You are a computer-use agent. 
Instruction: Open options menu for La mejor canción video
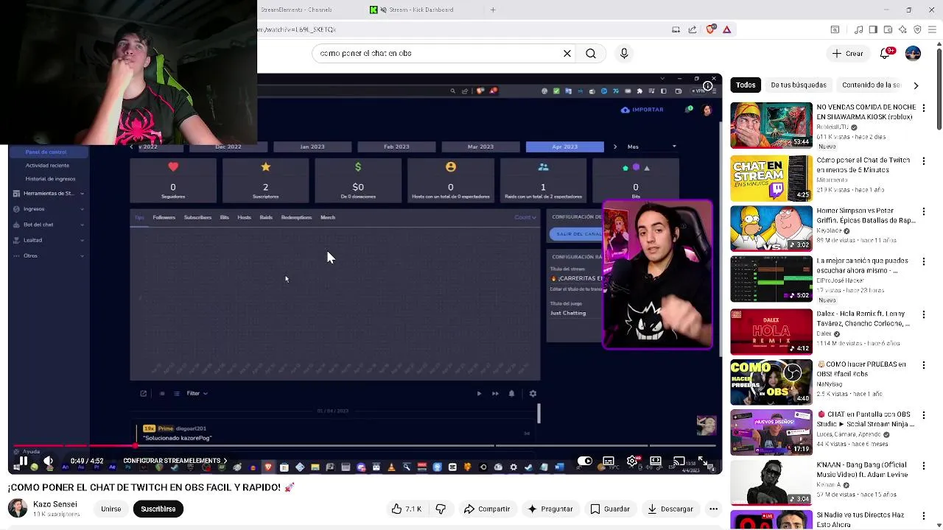[923, 261]
